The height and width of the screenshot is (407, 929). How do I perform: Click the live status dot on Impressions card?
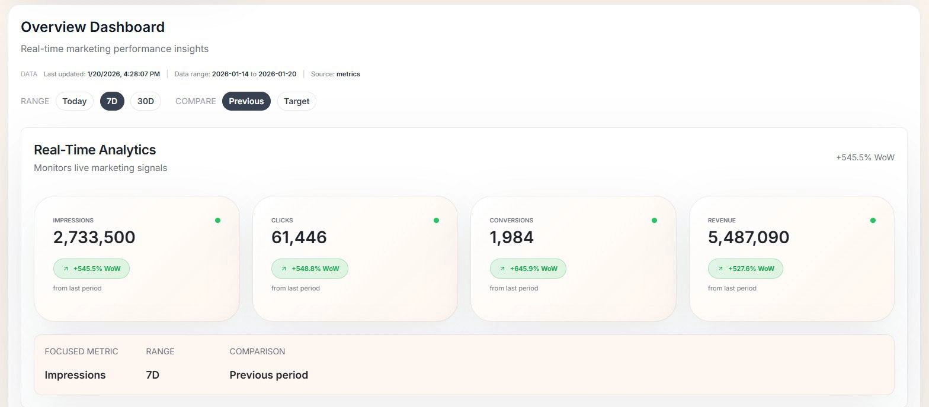(217, 219)
